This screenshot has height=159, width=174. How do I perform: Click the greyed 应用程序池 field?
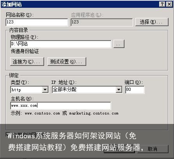coord(102,22)
